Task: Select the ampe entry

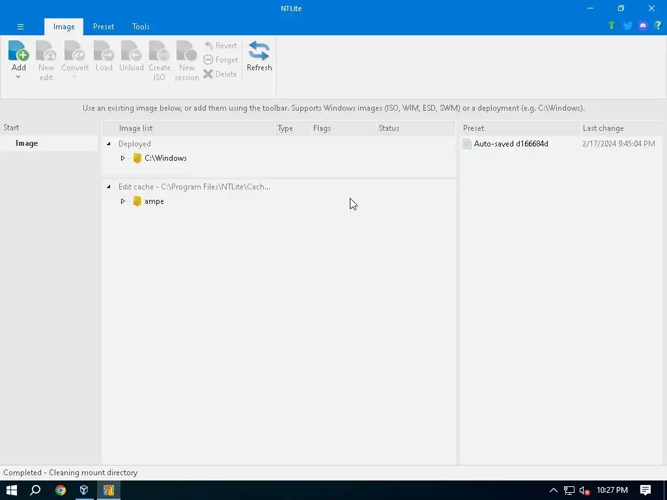Action: 154,201
